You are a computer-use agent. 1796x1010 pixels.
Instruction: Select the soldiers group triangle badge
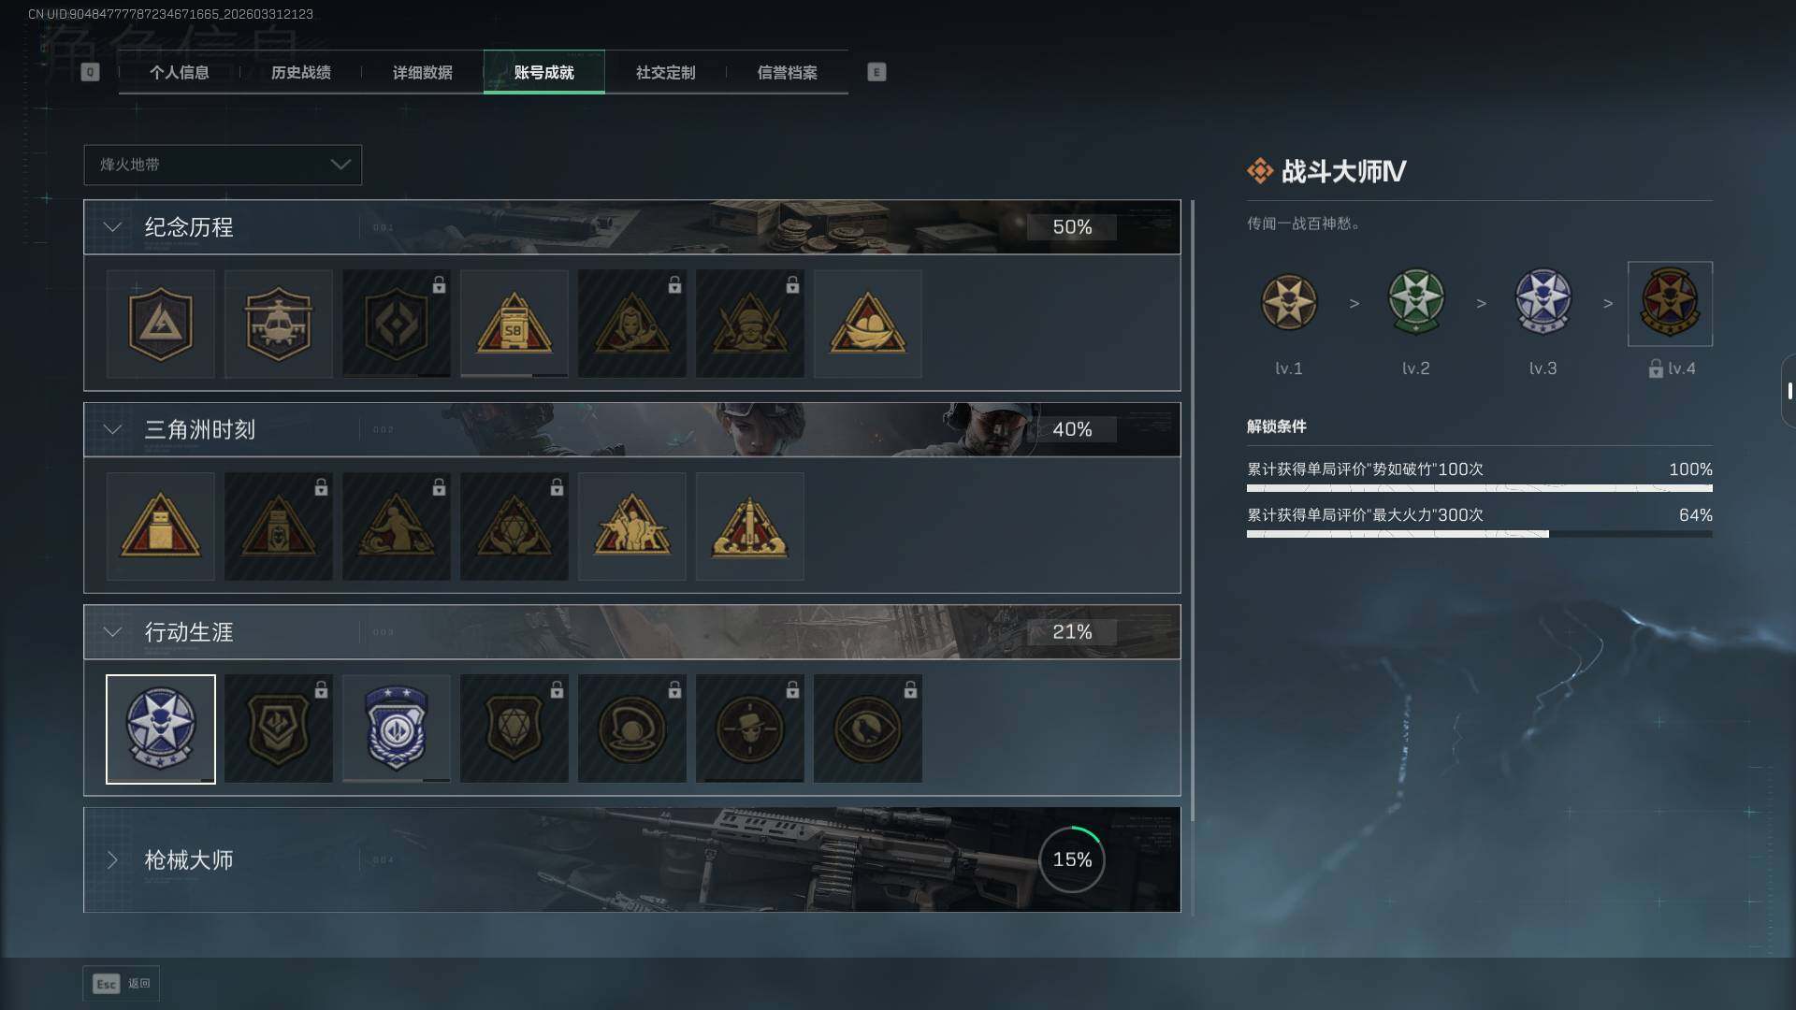pyautogui.click(x=631, y=527)
